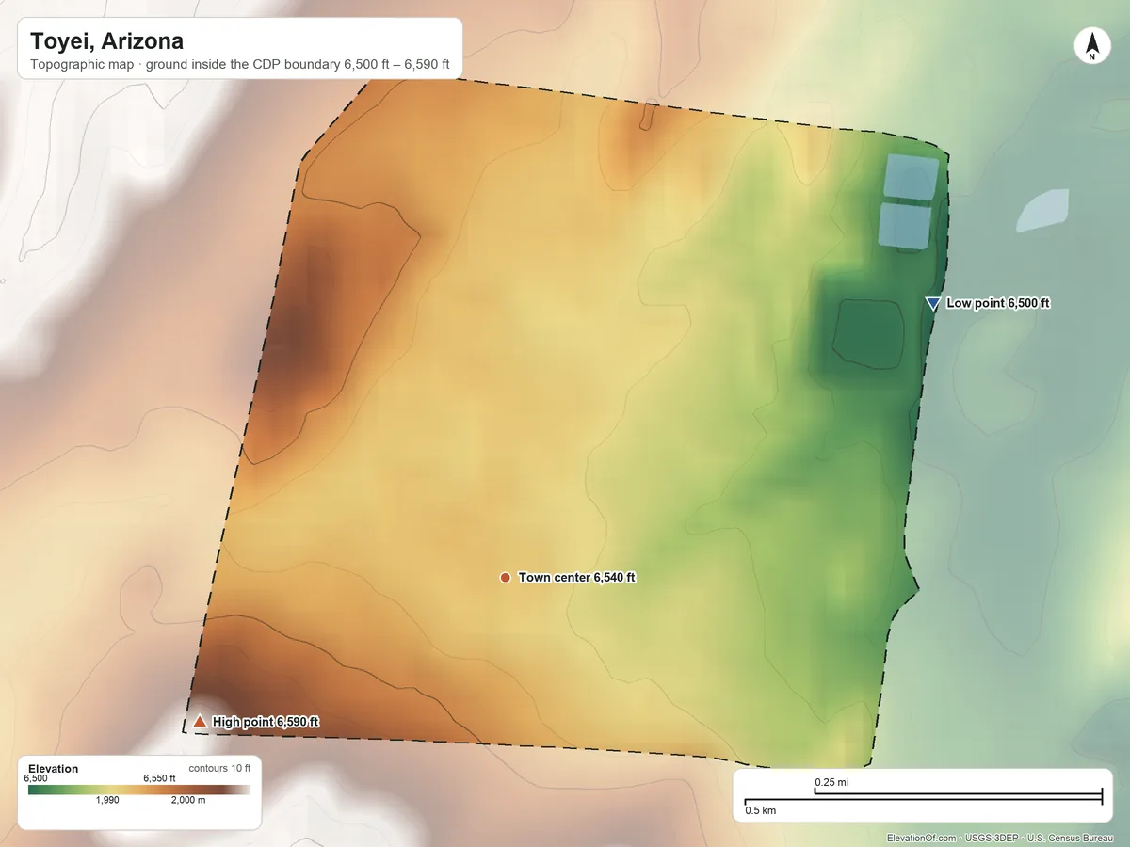Select the 'Toyei, Arizona' map title

106,41
